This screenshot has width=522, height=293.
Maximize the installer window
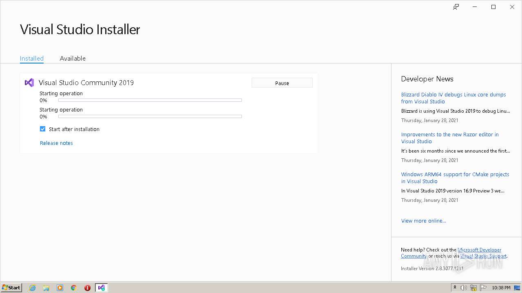[x=493, y=7]
